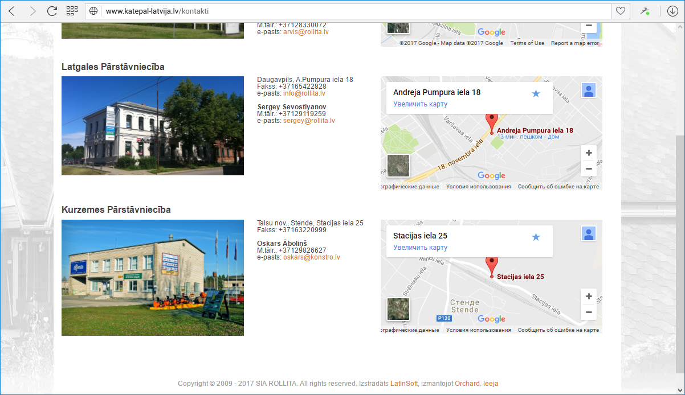The image size is (685, 395).
Task: Enlarge the Stacijas iela 25 map
Action: [420, 248]
